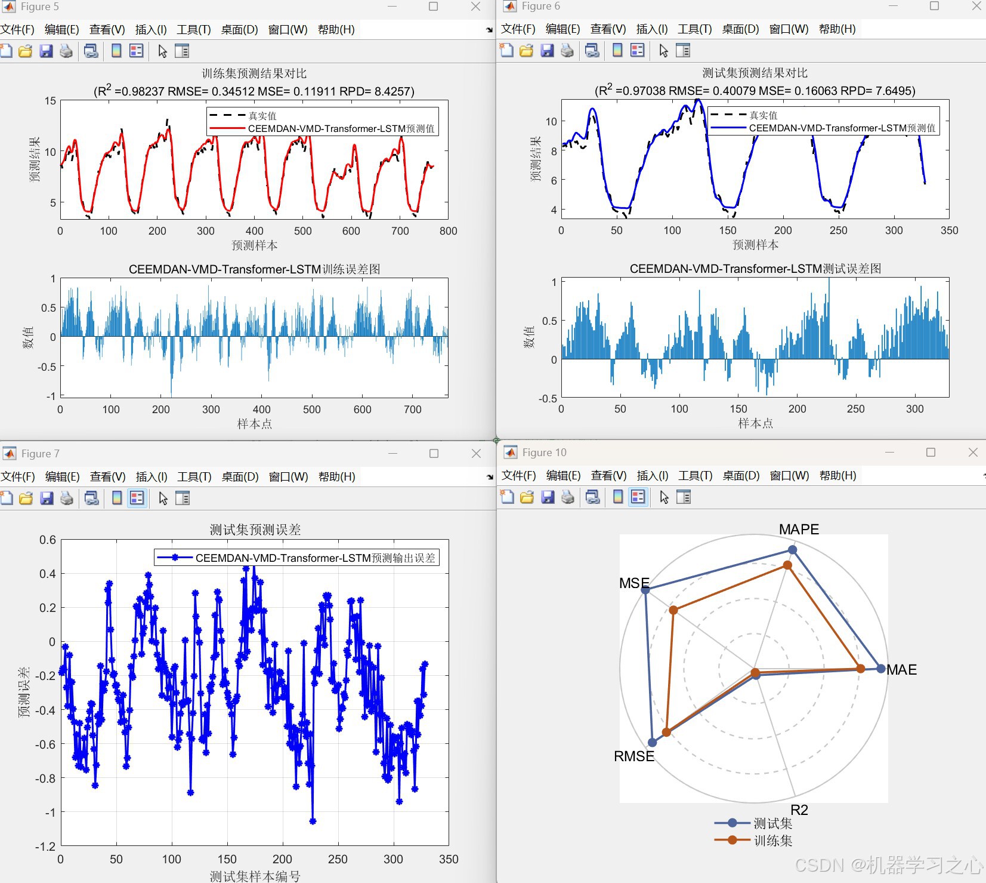
Task: Select 训练集 legend entry in Figure 10
Action: [754, 841]
